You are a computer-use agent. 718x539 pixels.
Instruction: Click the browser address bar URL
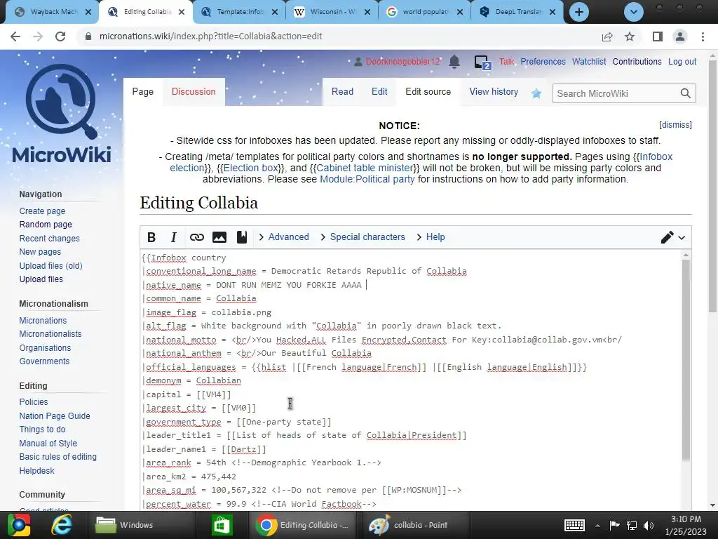(210, 36)
